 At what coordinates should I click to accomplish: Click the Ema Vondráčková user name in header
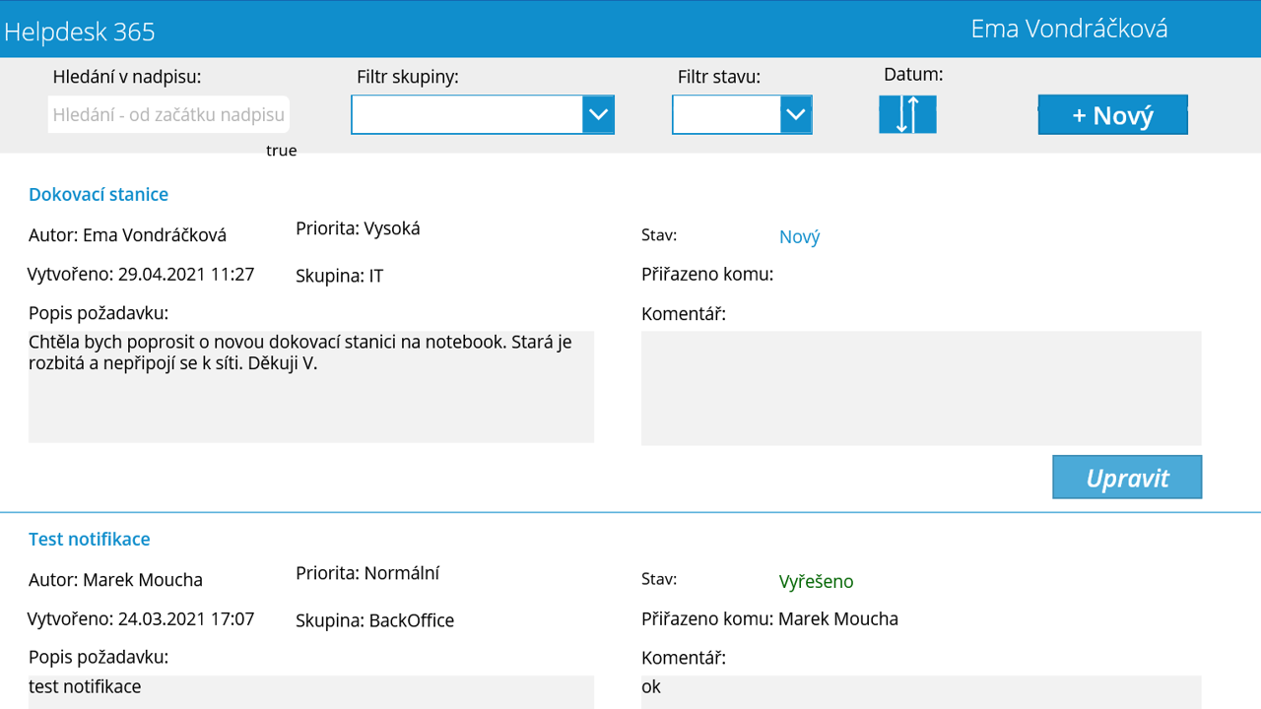(x=1070, y=28)
